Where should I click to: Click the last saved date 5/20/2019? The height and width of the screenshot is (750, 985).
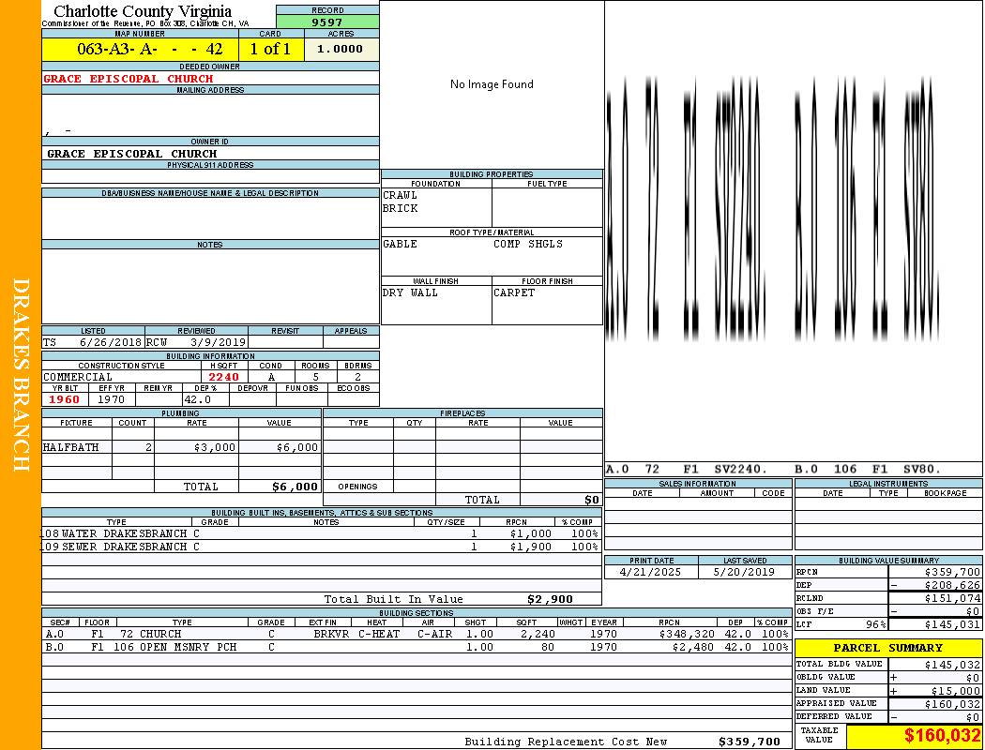point(744,573)
